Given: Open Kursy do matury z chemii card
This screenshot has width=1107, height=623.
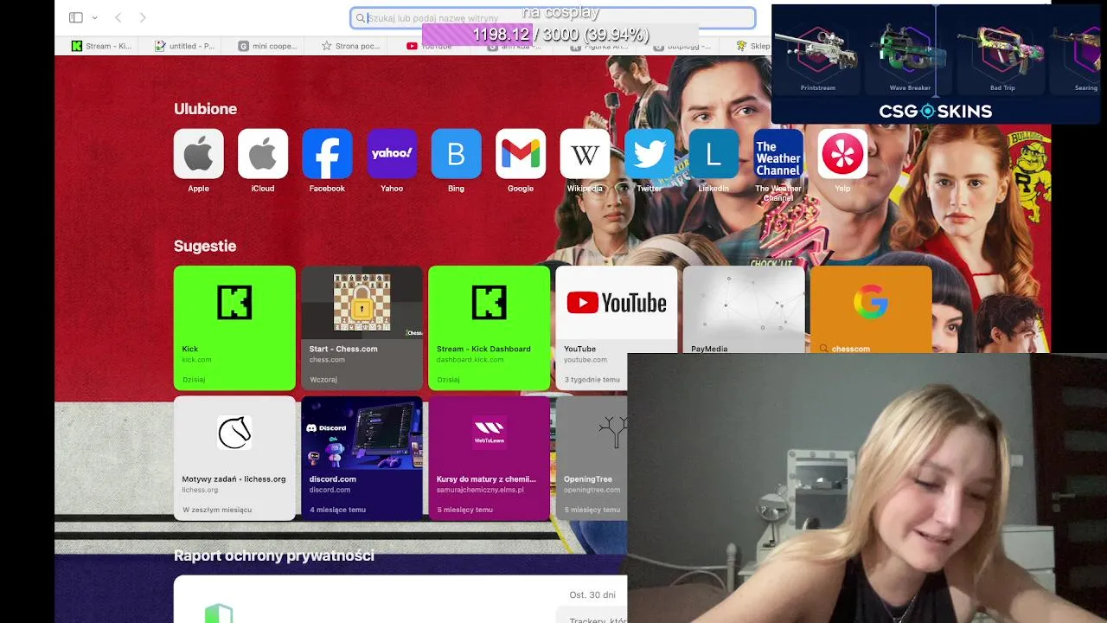Looking at the screenshot, I should tap(489, 458).
